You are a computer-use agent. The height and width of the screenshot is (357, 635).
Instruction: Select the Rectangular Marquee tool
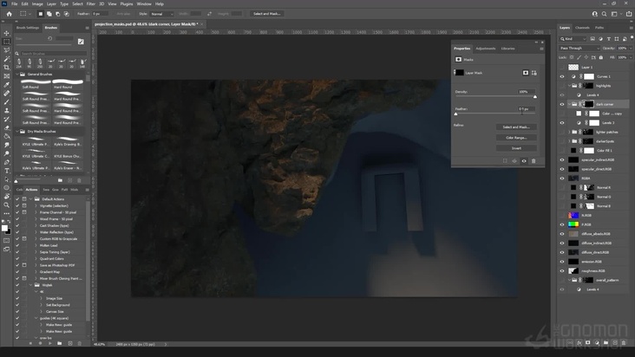click(x=6, y=42)
